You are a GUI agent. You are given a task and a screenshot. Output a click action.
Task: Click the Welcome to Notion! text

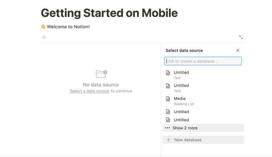click(x=68, y=27)
